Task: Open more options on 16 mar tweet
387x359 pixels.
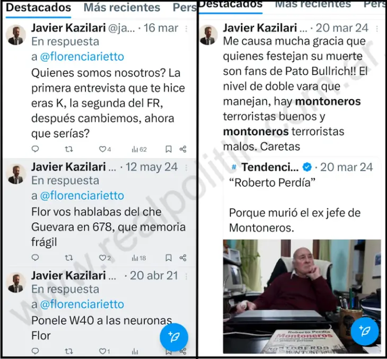Action: tap(186, 29)
